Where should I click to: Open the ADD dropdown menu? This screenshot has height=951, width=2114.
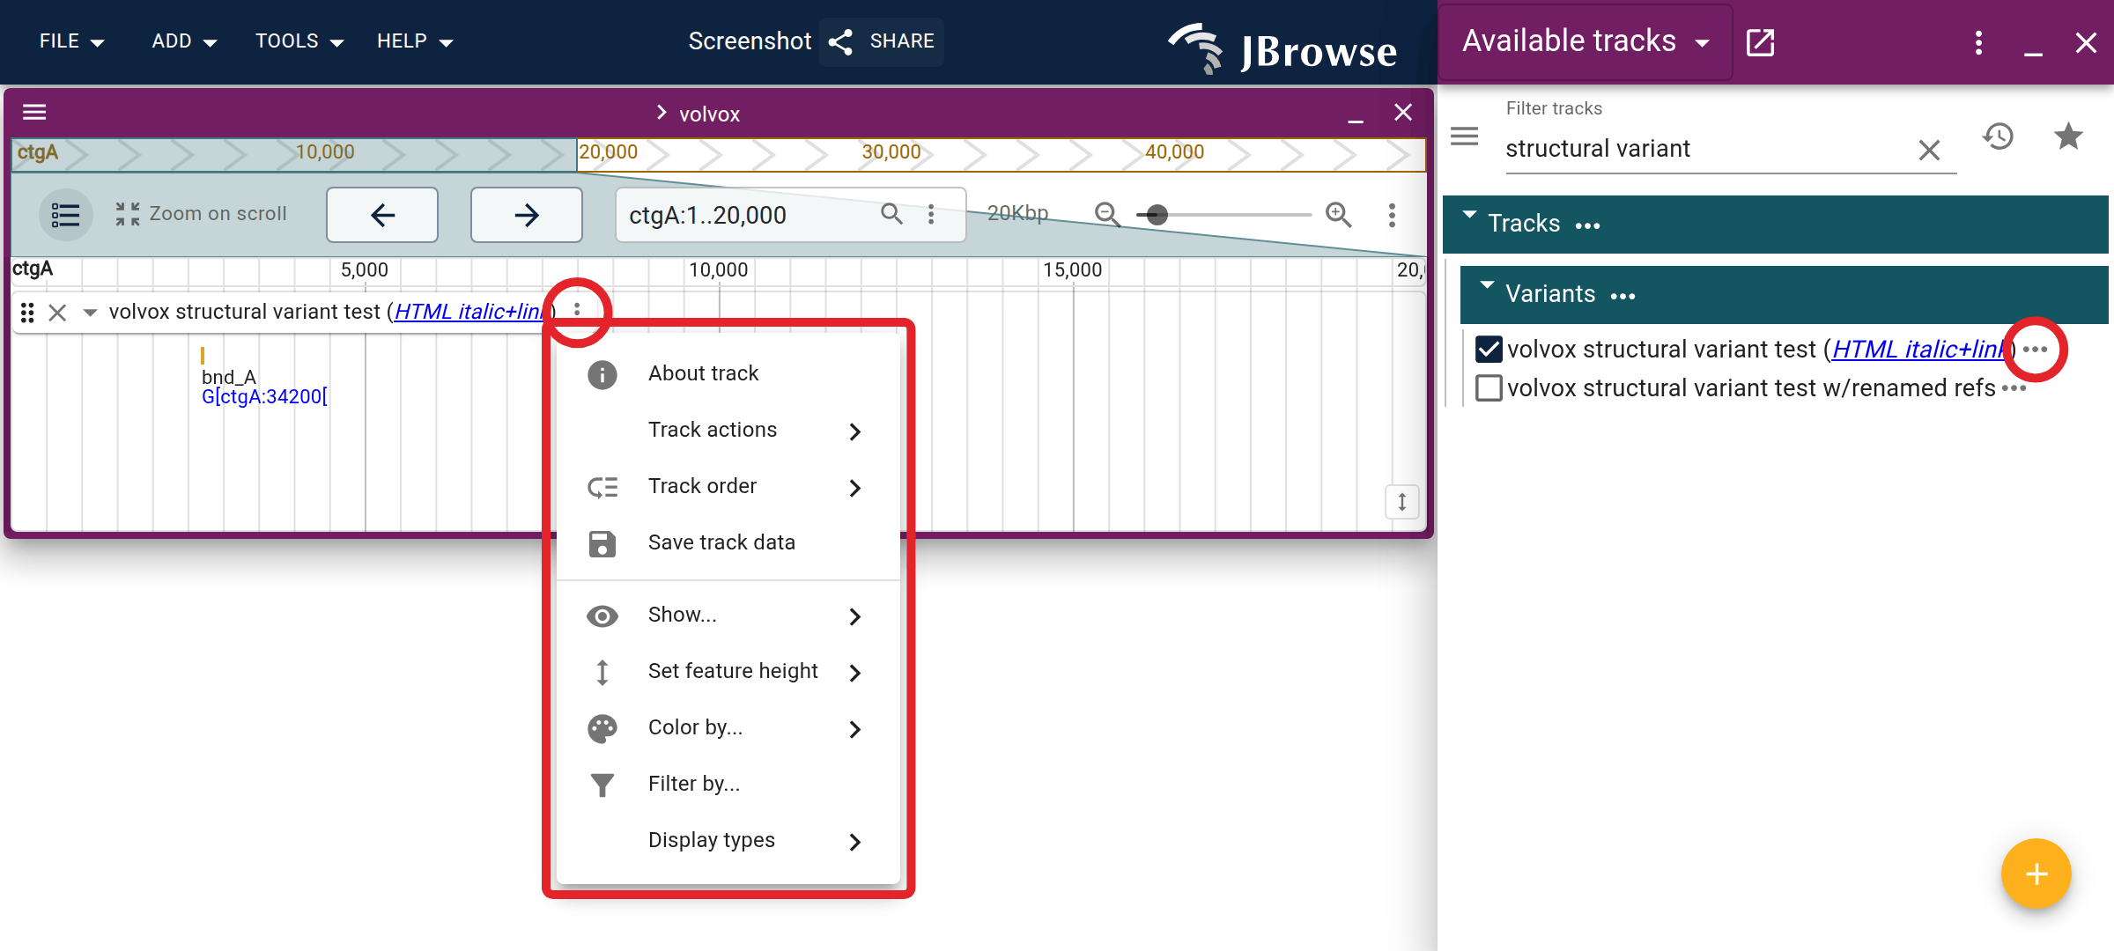click(184, 41)
